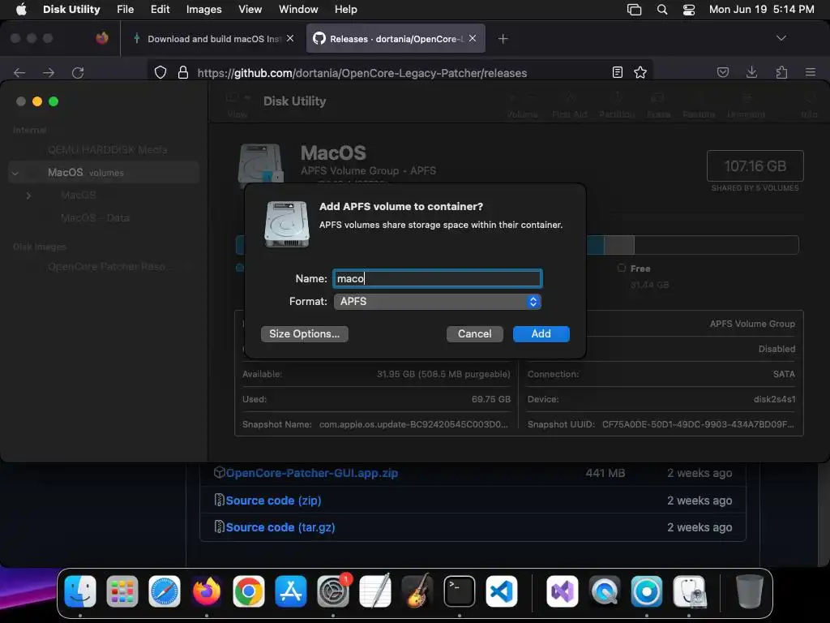Open the Window menu
The height and width of the screenshot is (623, 830).
[298, 10]
